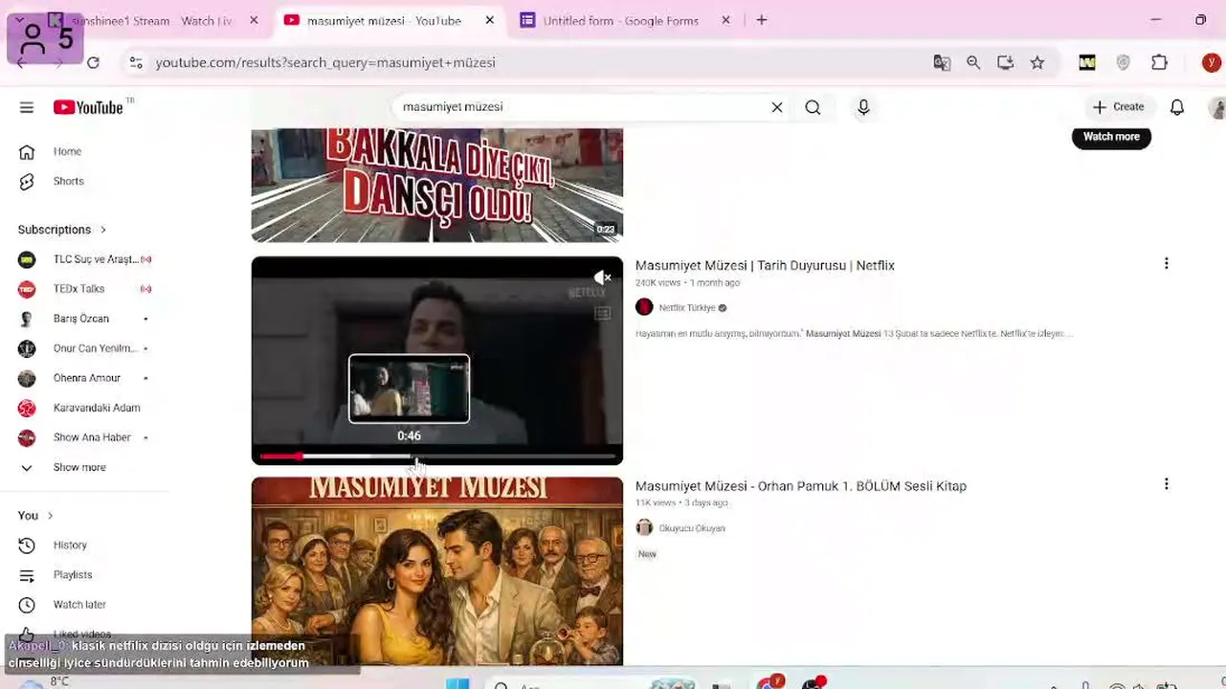Click the browser address bar URL
Viewport: 1226px width, 689px height.
click(x=325, y=62)
